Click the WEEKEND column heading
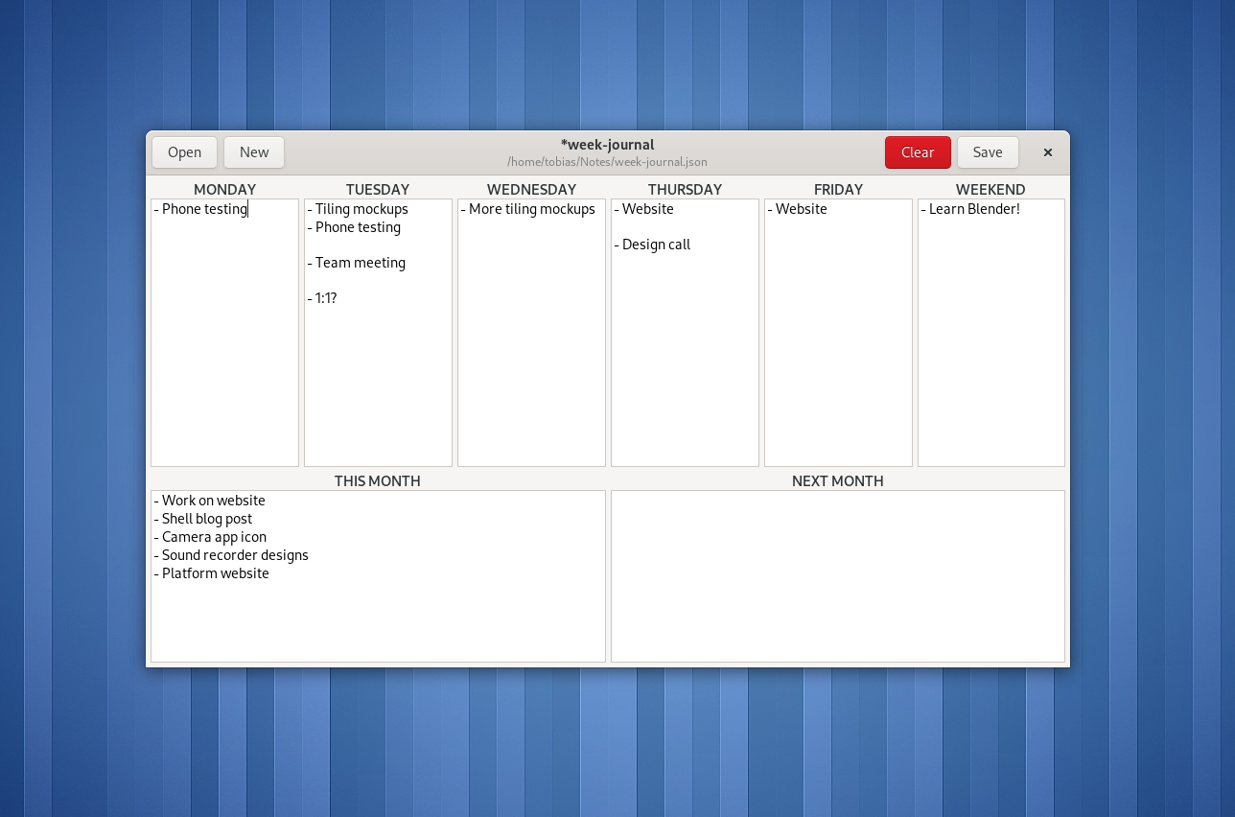Image resolution: width=1235 pixels, height=817 pixels. click(990, 189)
